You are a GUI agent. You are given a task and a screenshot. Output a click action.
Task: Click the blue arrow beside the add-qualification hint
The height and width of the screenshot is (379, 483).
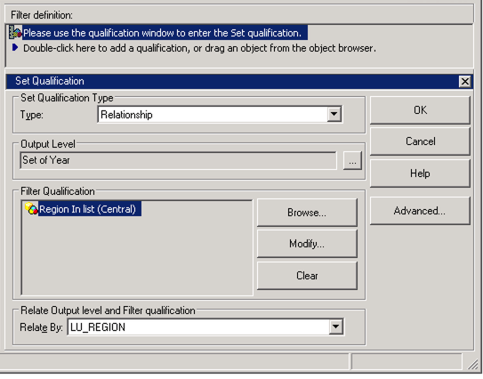point(15,48)
